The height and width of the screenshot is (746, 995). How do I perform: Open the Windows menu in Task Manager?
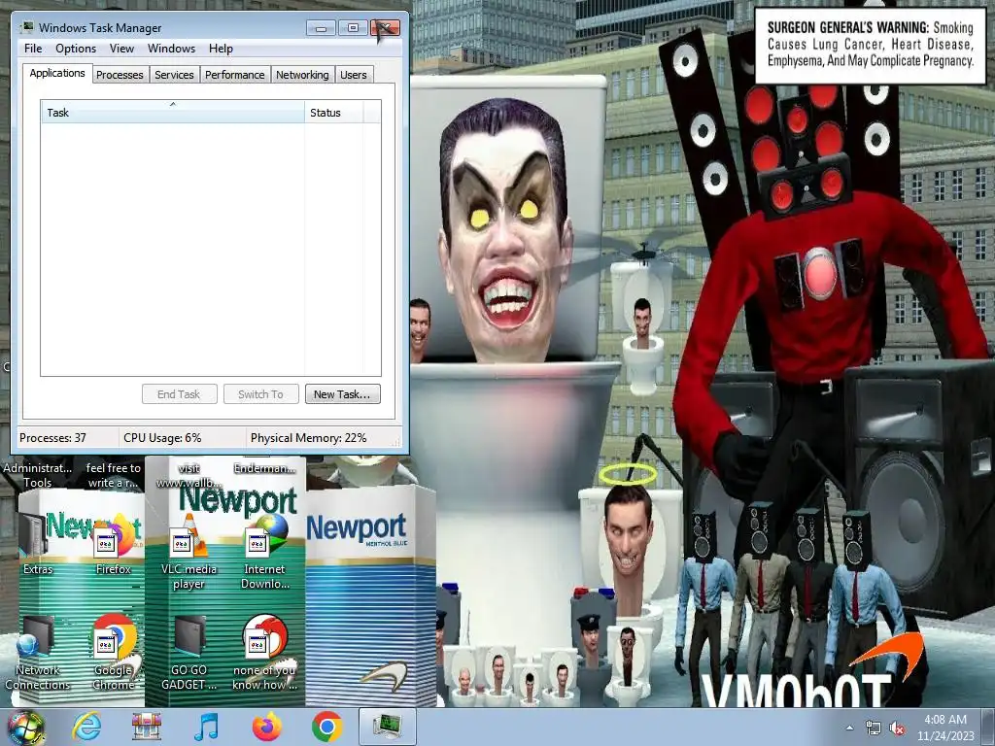(x=171, y=49)
